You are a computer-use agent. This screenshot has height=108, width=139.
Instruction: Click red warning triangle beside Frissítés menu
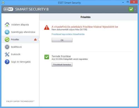pyautogui.click(x=35, y=39)
